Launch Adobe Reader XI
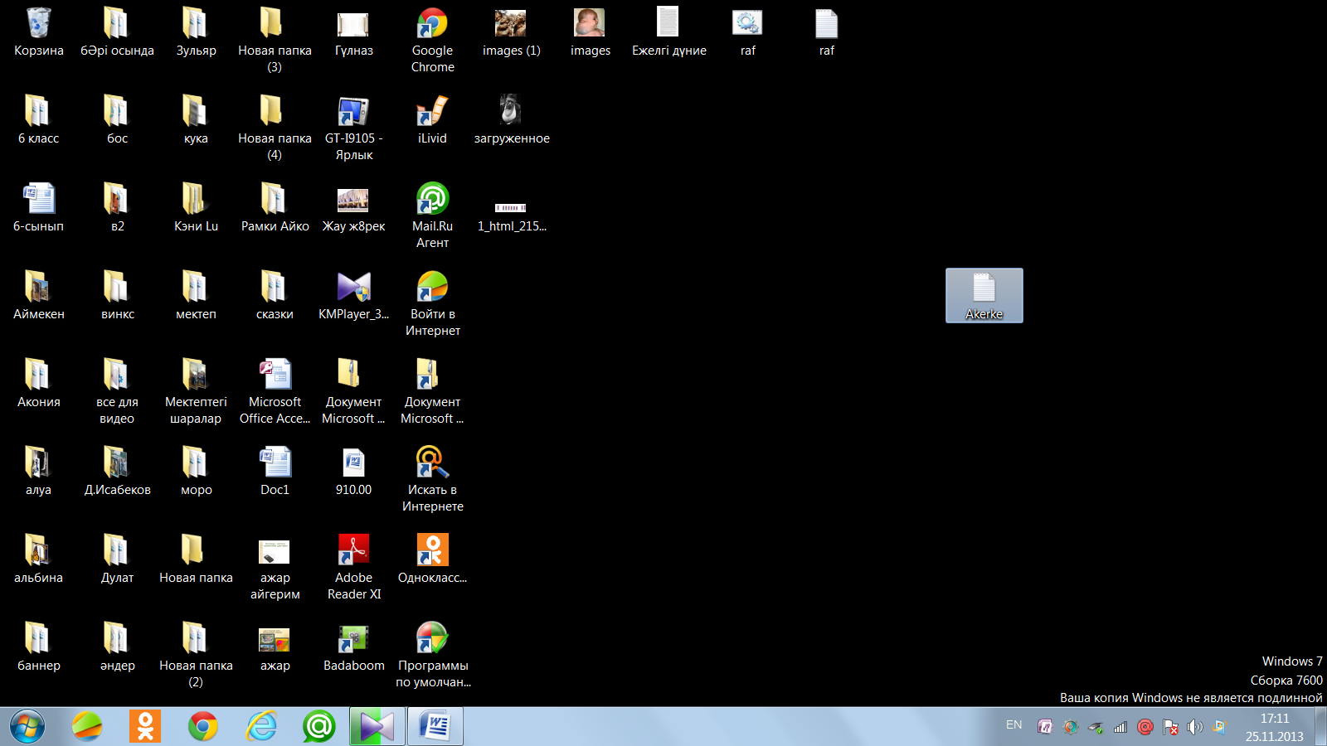The width and height of the screenshot is (1327, 746). (353, 568)
